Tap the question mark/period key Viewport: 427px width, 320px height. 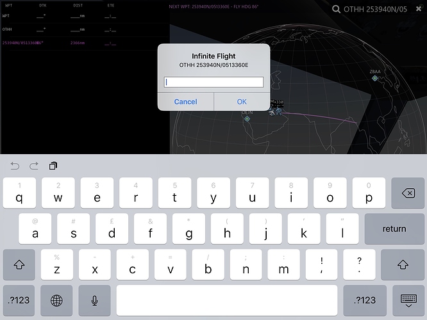pos(359,264)
